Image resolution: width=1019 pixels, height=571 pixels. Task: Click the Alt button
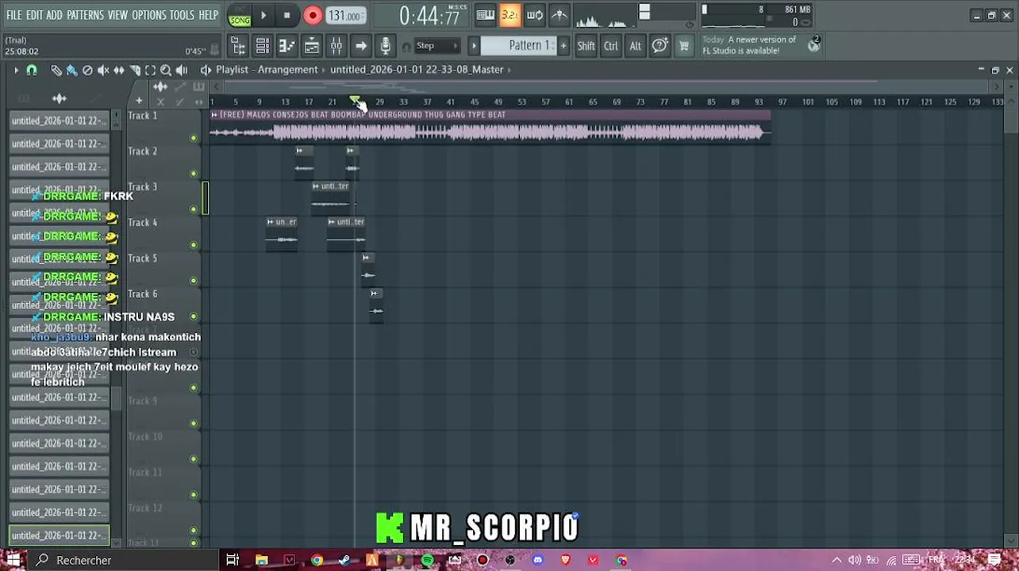coord(636,46)
